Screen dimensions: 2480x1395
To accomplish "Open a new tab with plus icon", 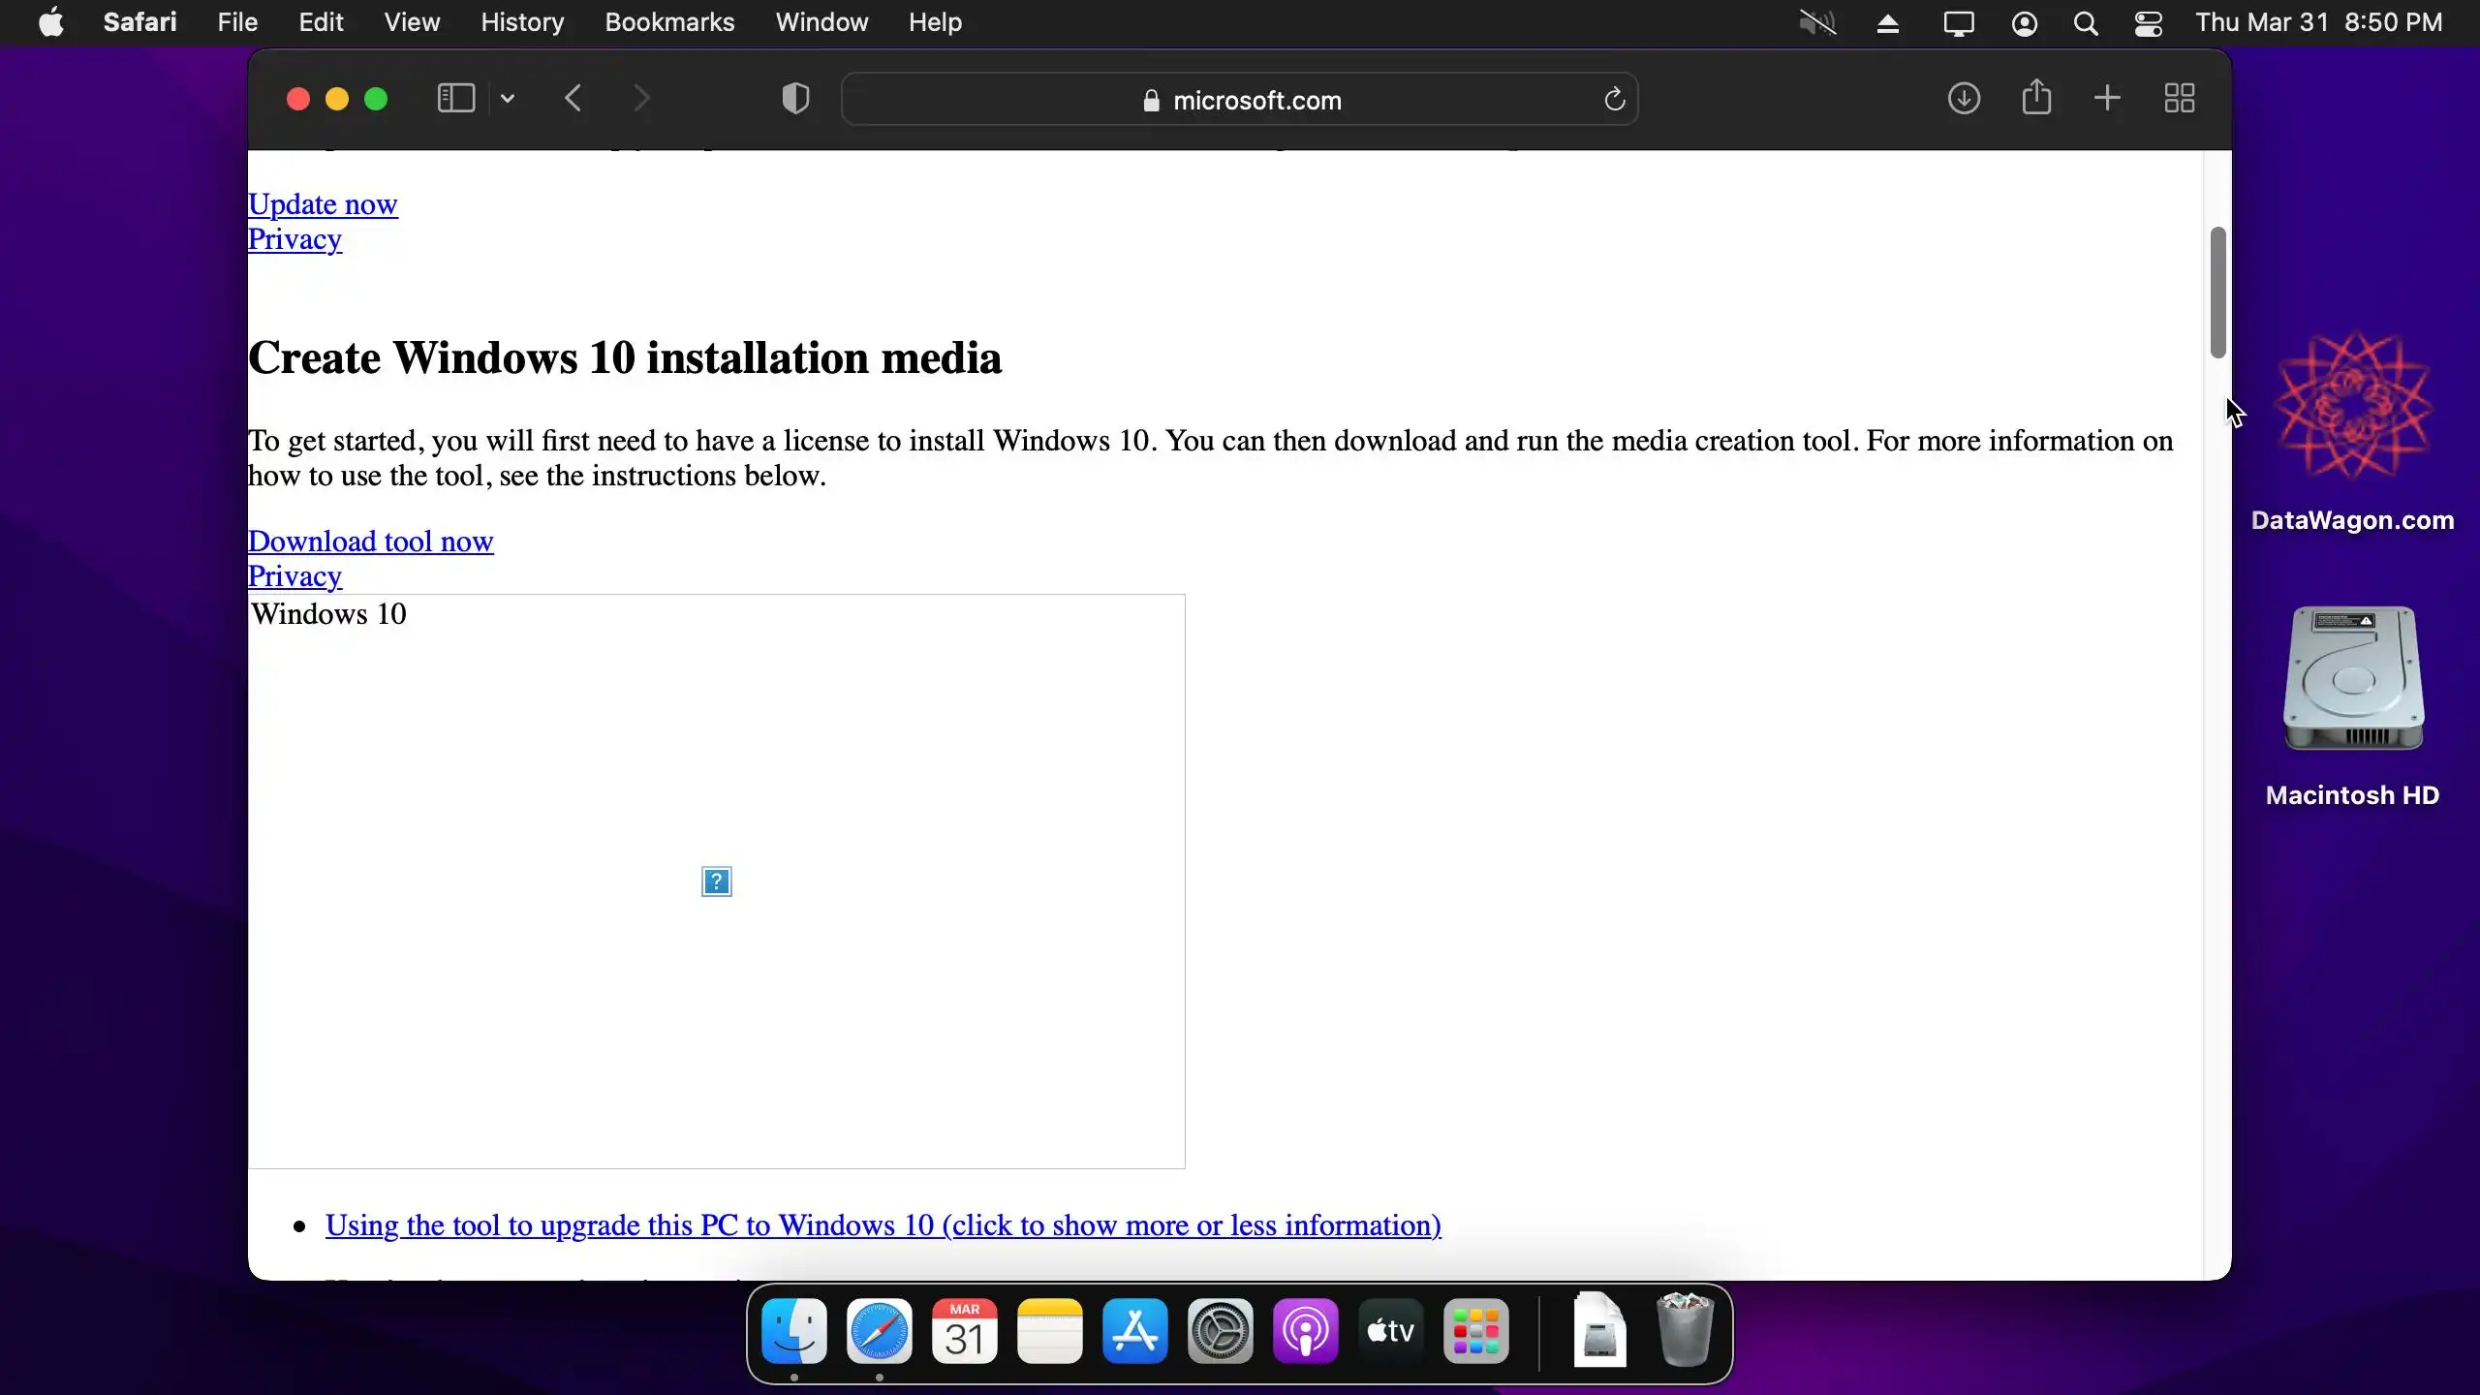I will tap(2107, 98).
